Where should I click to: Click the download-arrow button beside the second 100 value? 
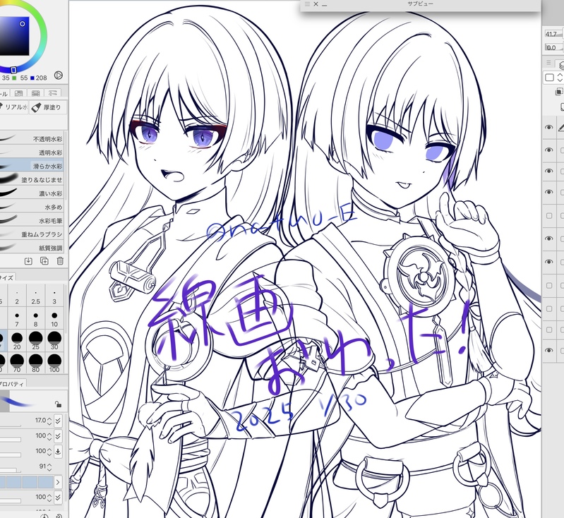coord(58,451)
